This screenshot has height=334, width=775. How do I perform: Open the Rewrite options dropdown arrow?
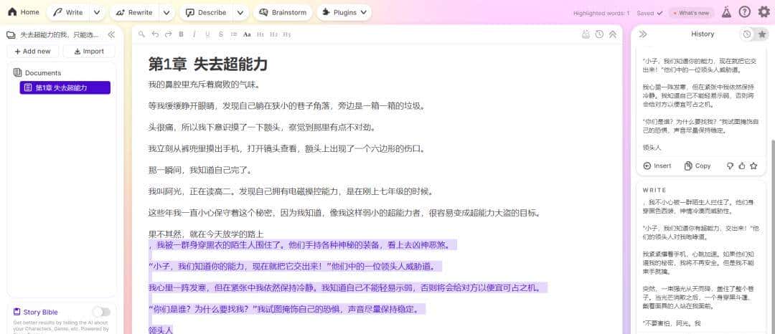pyautogui.click(x=167, y=12)
